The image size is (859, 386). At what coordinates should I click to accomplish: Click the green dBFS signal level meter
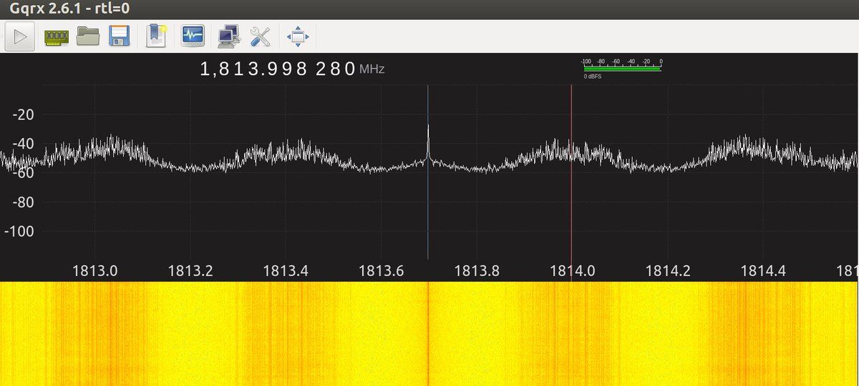(622, 69)
